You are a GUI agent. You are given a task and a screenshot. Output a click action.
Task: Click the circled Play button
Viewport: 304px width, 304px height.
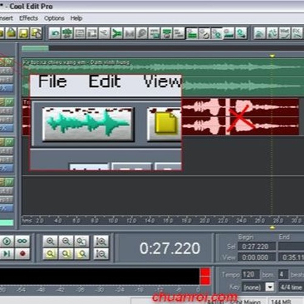(x=7, y=241)
